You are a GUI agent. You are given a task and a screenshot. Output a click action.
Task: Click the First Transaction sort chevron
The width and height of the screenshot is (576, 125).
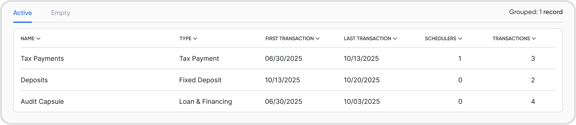317,39
